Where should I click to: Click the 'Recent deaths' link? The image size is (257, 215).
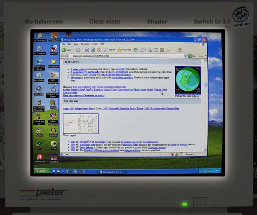tap(70, 90)
